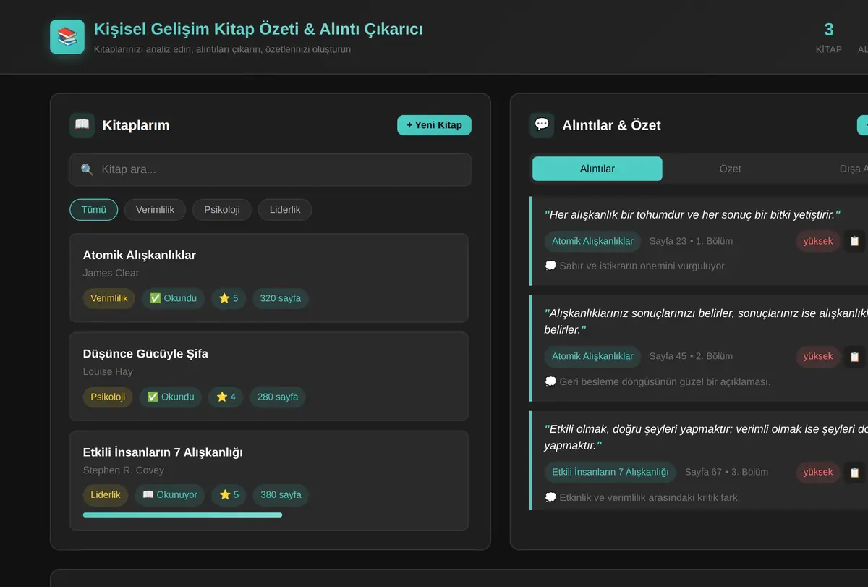Select the quote "Alışkanlıklarınız sonuçlarınızı belirler"
The image size is (868, 587).
pyautogui.click(x=706, y=321)
